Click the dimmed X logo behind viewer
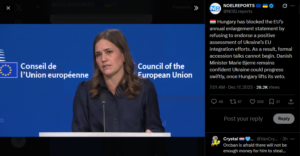 [19, 8]
